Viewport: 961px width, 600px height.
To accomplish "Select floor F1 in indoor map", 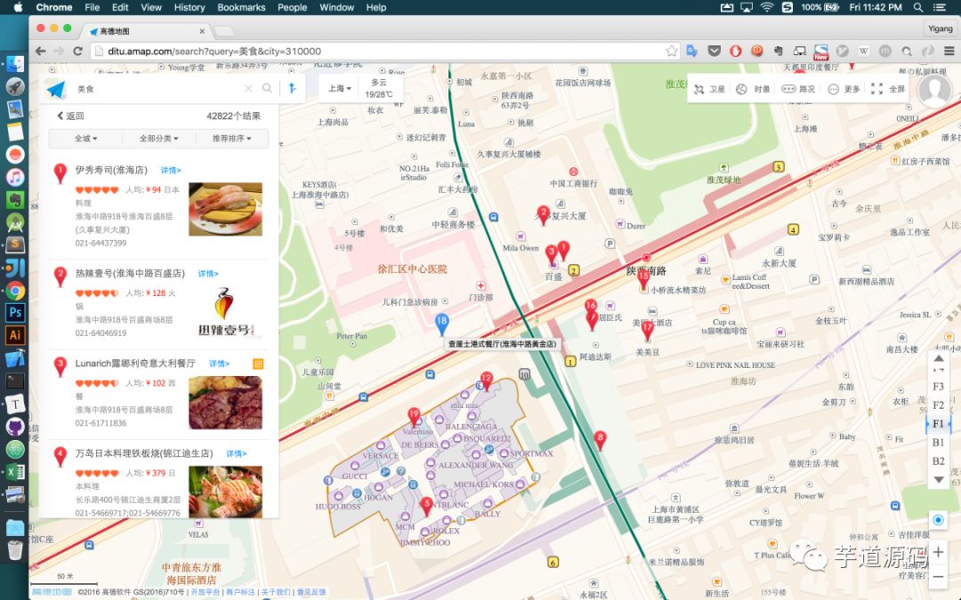I will (x=939, y=424).
